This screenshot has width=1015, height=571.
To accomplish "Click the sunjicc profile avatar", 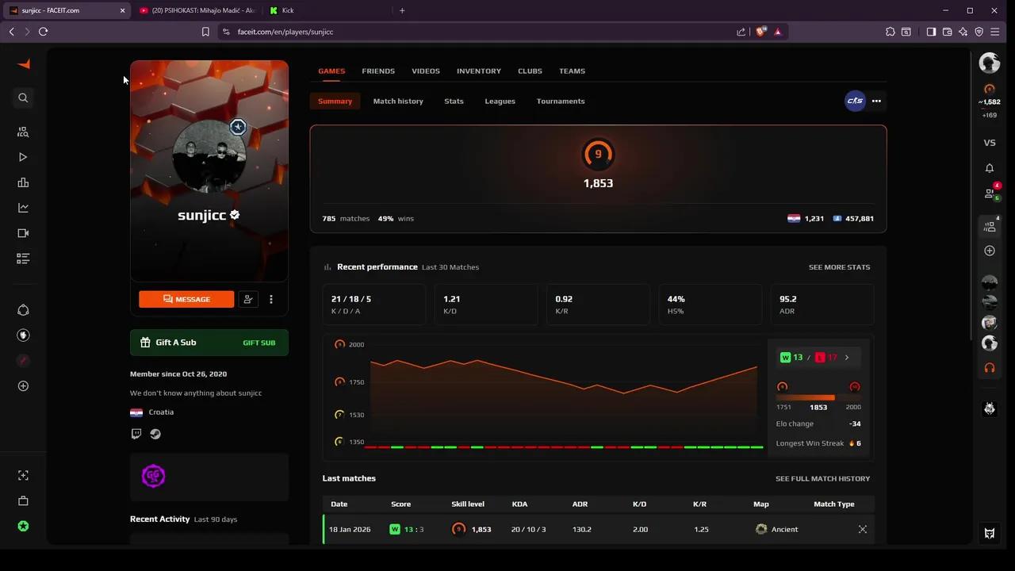I will coord(209,156).
